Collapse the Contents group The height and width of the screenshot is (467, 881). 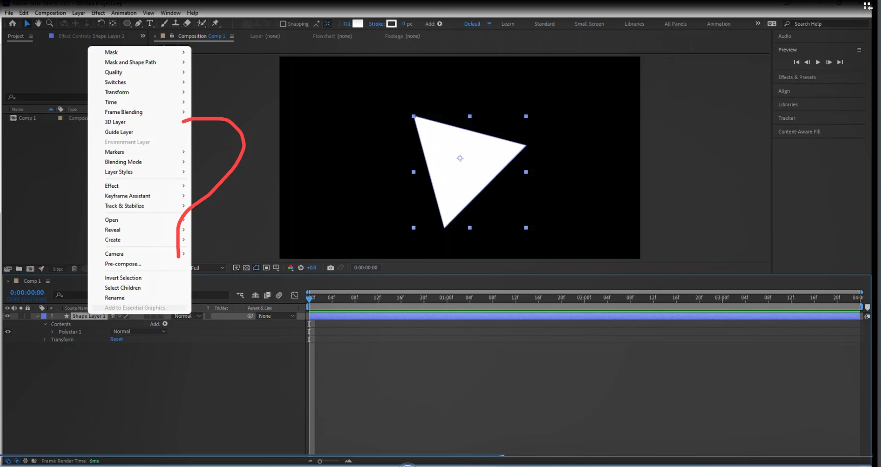[x=45, y=324]
